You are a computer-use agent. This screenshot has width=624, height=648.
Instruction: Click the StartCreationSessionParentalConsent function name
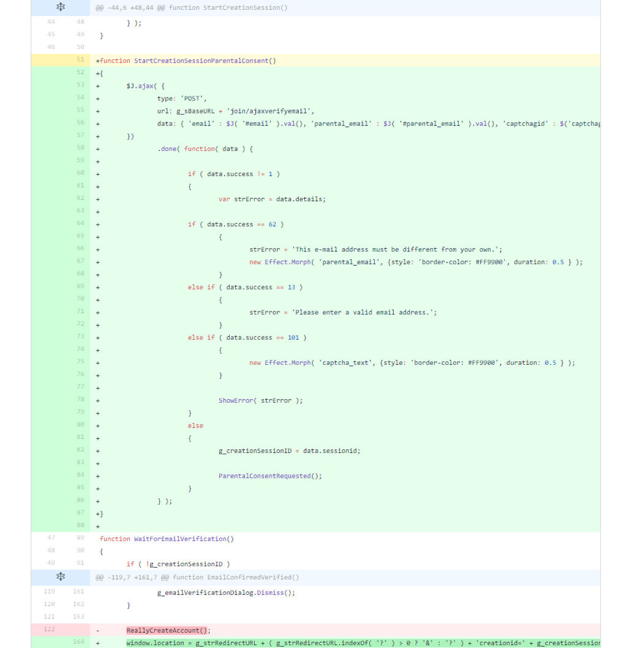201,61
